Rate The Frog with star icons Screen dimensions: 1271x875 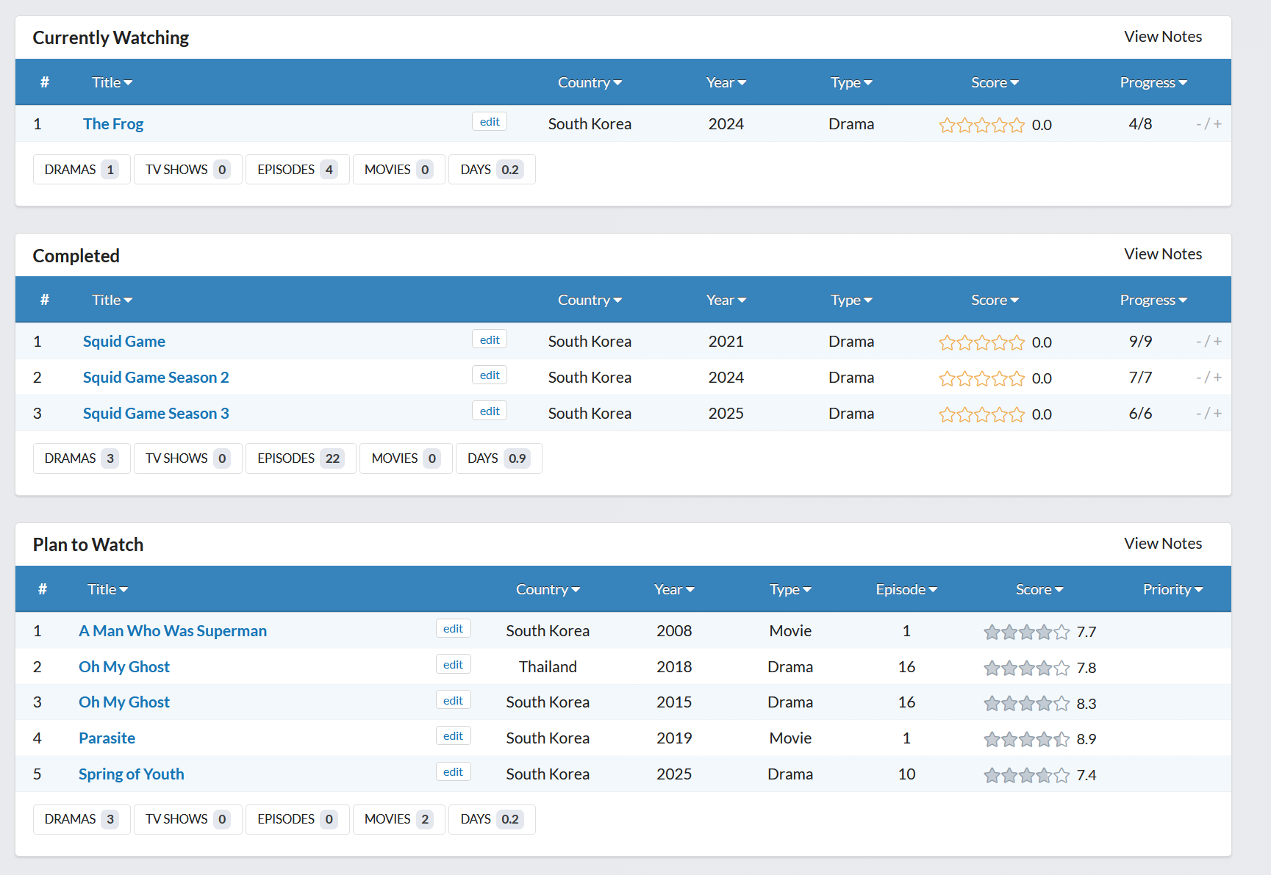coord(982,125)
